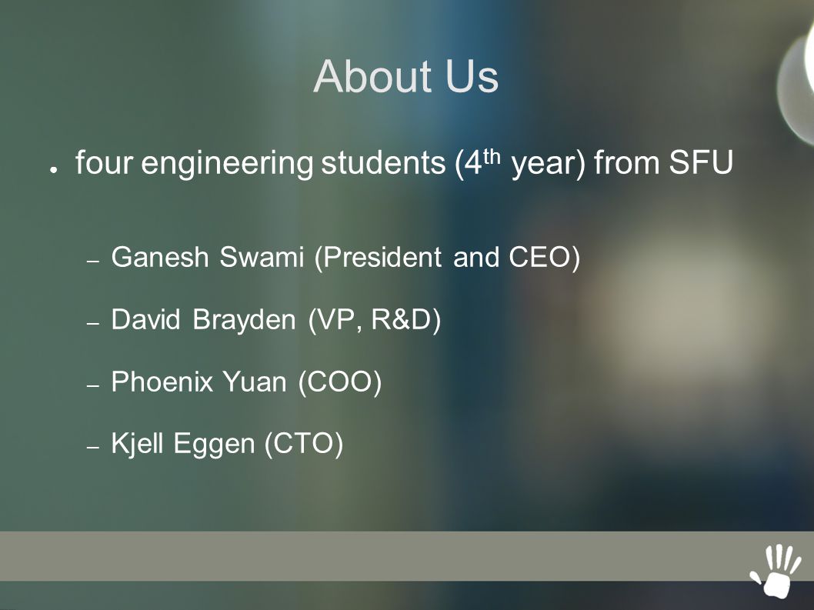Click the dash before Phoenix Yuan
Image resolution: width=814 pixels, height=610 pixels.
93,385
